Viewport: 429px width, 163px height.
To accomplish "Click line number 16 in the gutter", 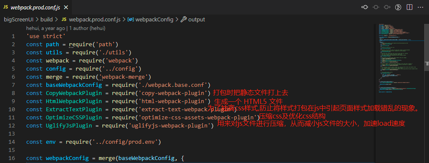I will click(12, 158).
